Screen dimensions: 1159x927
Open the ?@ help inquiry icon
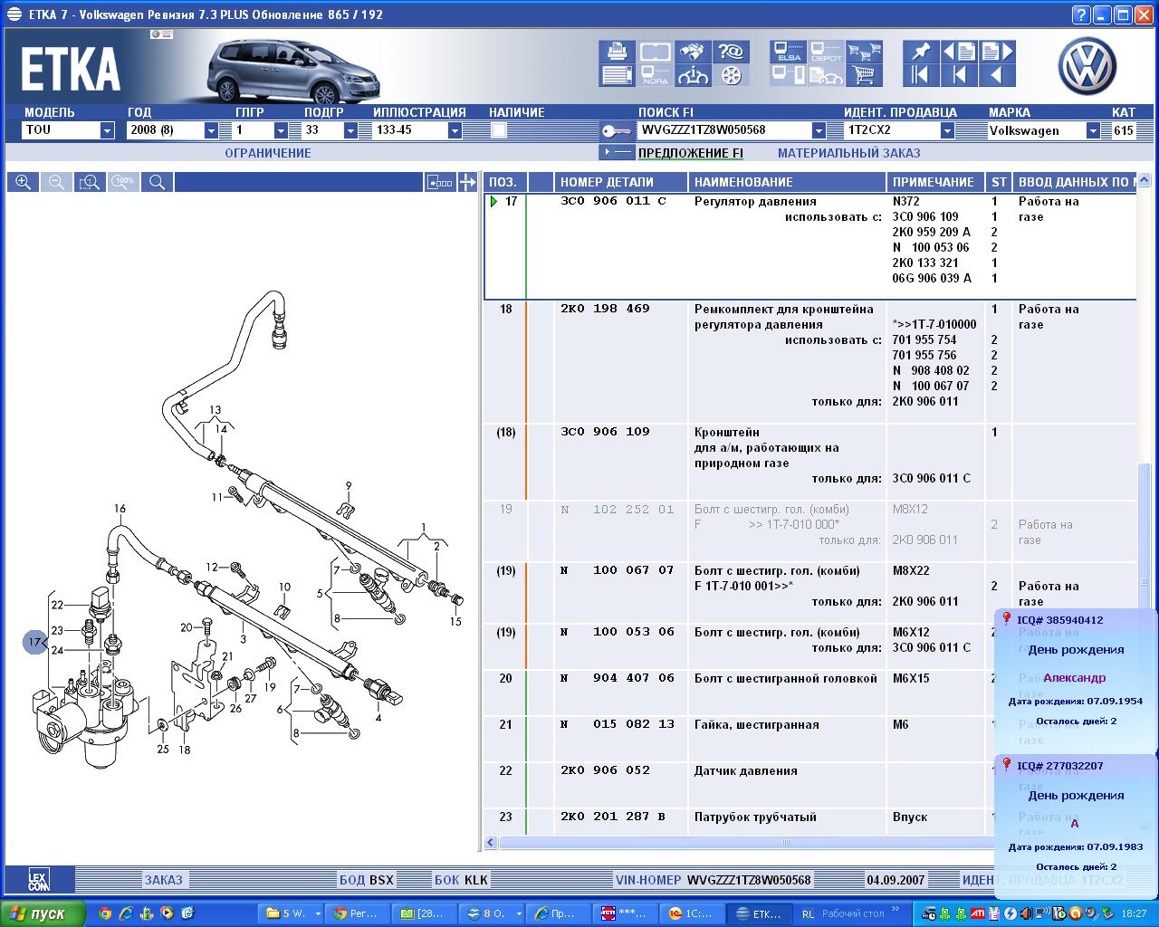[x=732, y=52]
